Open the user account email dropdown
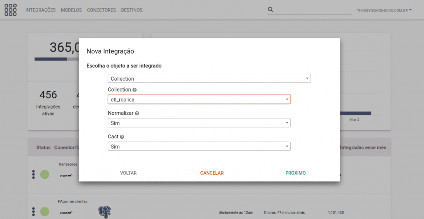 click(384, 10)
